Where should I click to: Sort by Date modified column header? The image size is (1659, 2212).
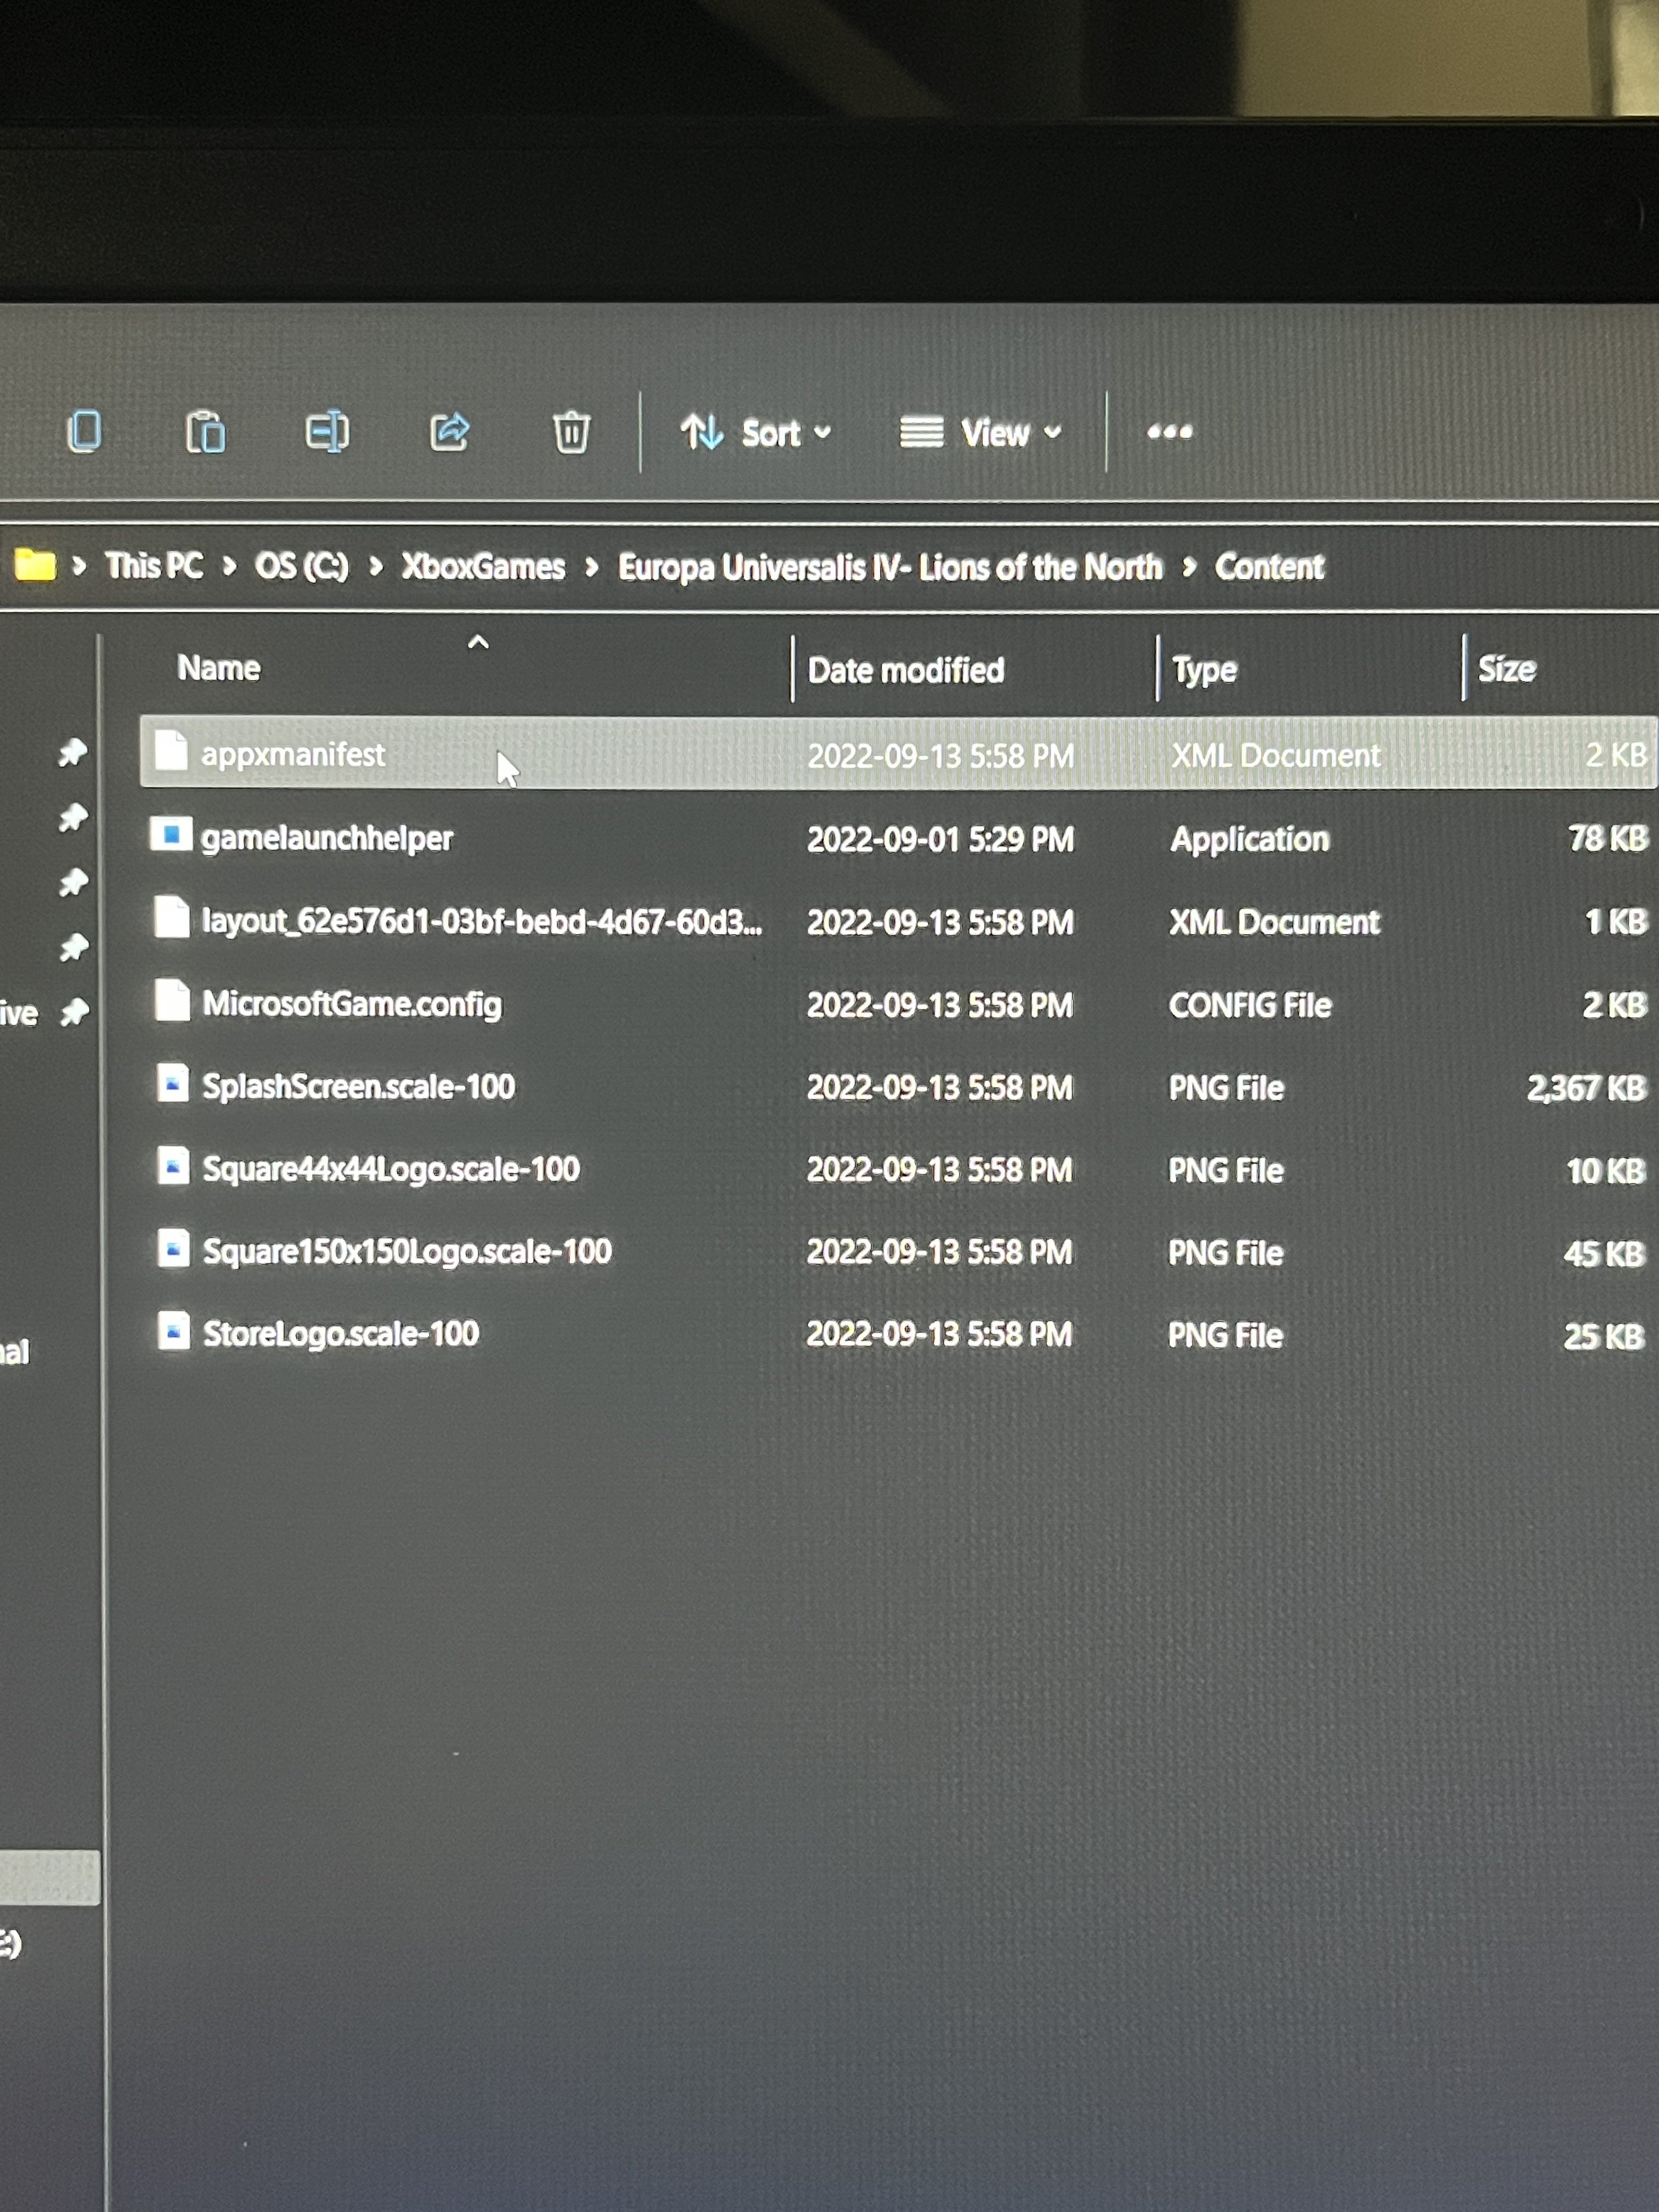(906, 670)
